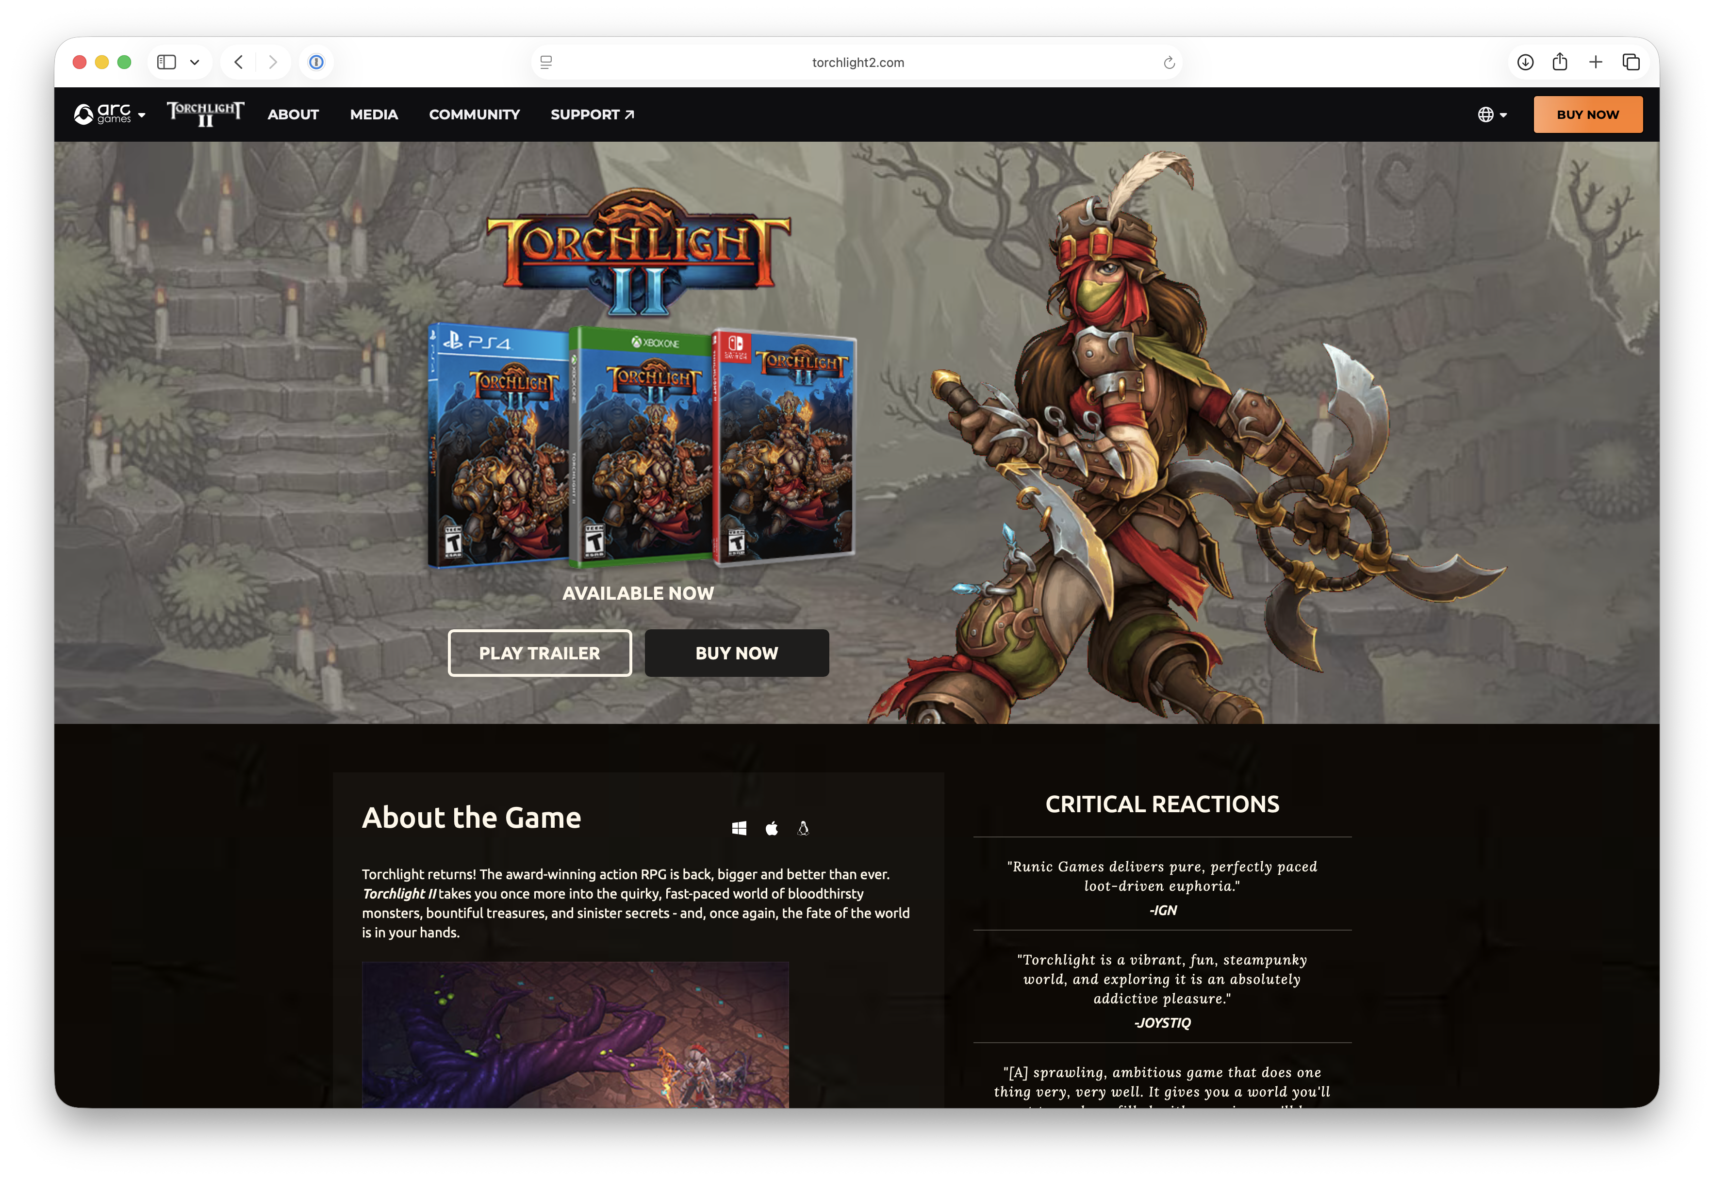Open the COMMUNITY menu item
Viewport: 1714px width, 1180px height.
[474, 115]
